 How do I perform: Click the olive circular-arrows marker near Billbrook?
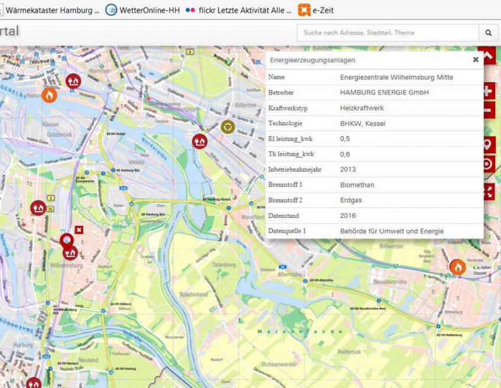tap(227, 126)
